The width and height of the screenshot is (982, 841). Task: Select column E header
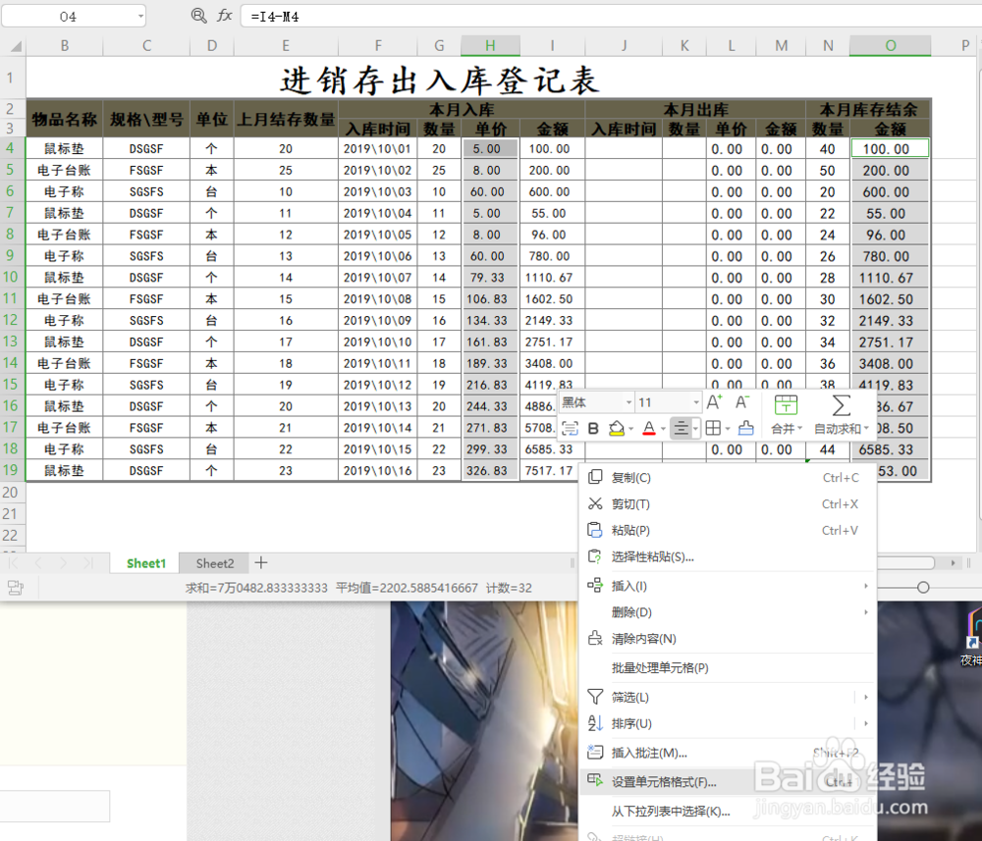286,46
